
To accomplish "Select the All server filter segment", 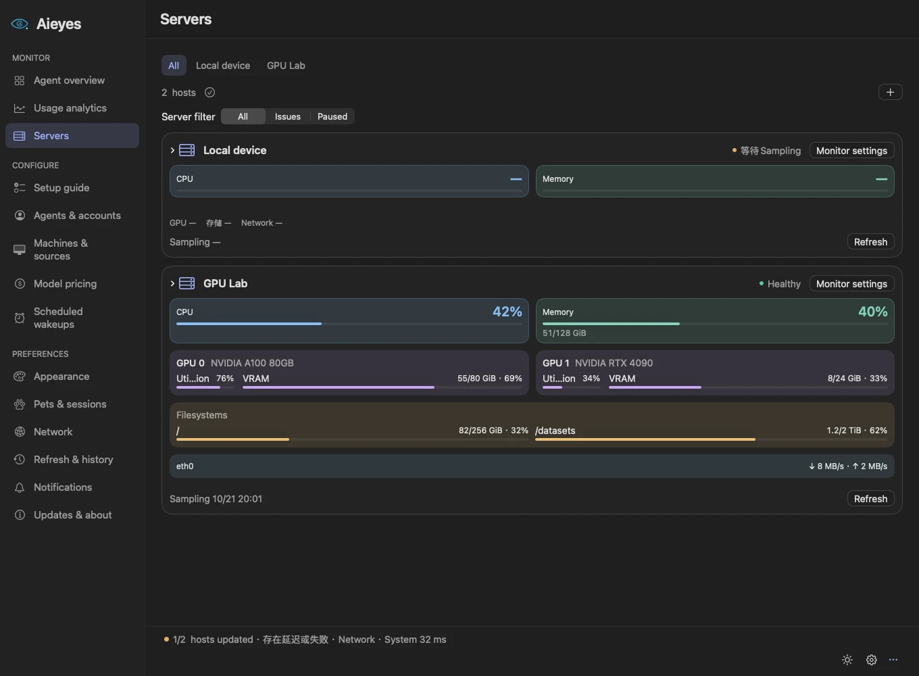I will (x=243, y=116).
